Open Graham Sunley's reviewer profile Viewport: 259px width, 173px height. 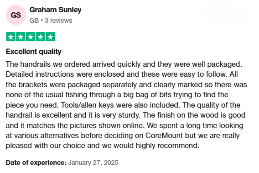click(55, 10)
